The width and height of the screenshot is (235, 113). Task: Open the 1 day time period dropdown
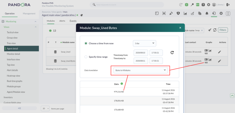[x=145, y=43]
